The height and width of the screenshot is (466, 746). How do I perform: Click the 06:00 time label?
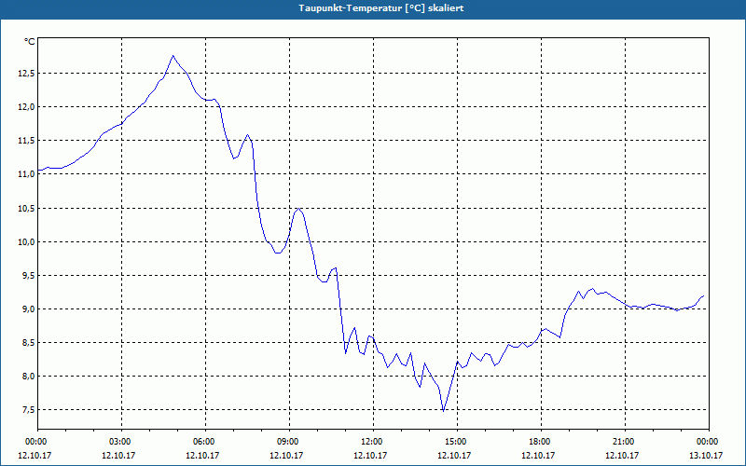(205, 442)
